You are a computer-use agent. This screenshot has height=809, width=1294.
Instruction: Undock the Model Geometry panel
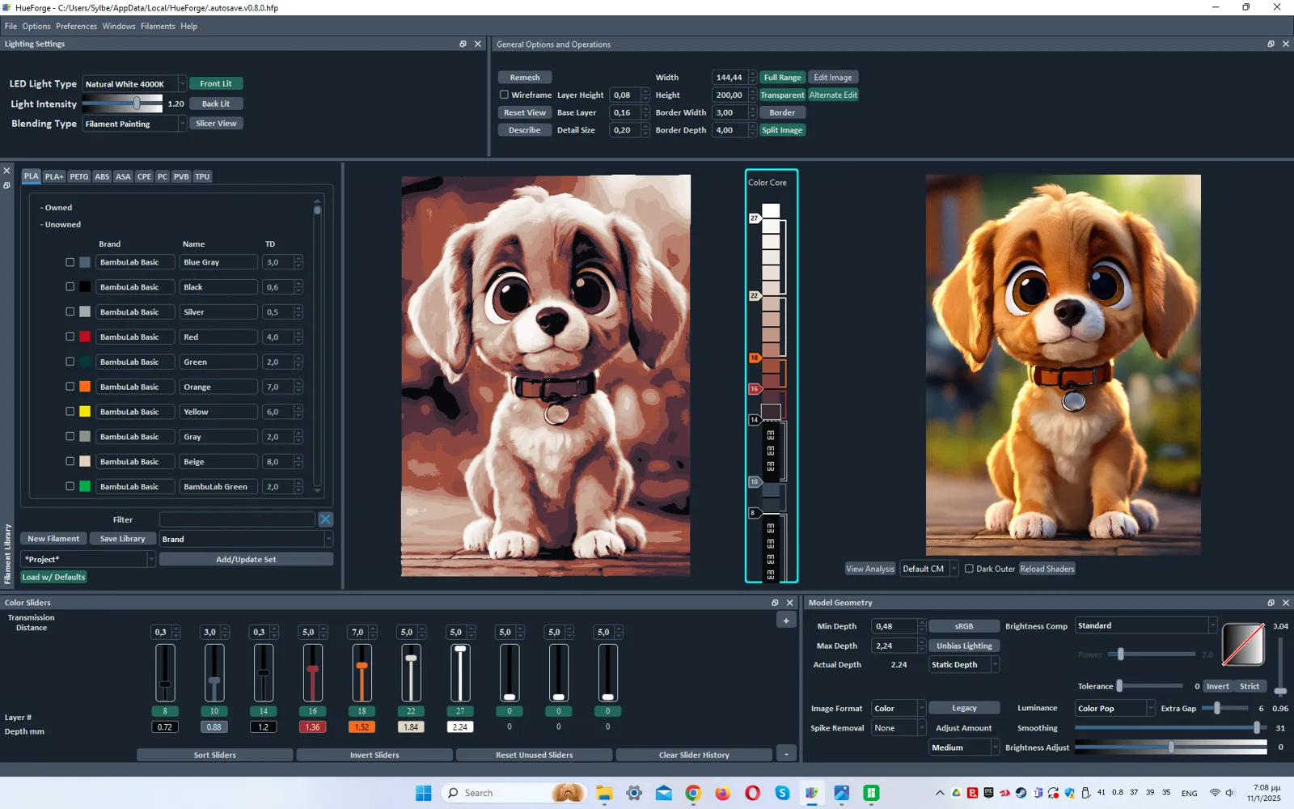point(1271,603)
